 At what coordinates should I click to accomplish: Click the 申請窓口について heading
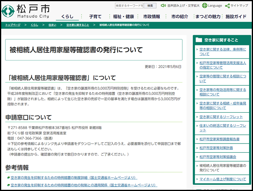click(x=28, y=117)
